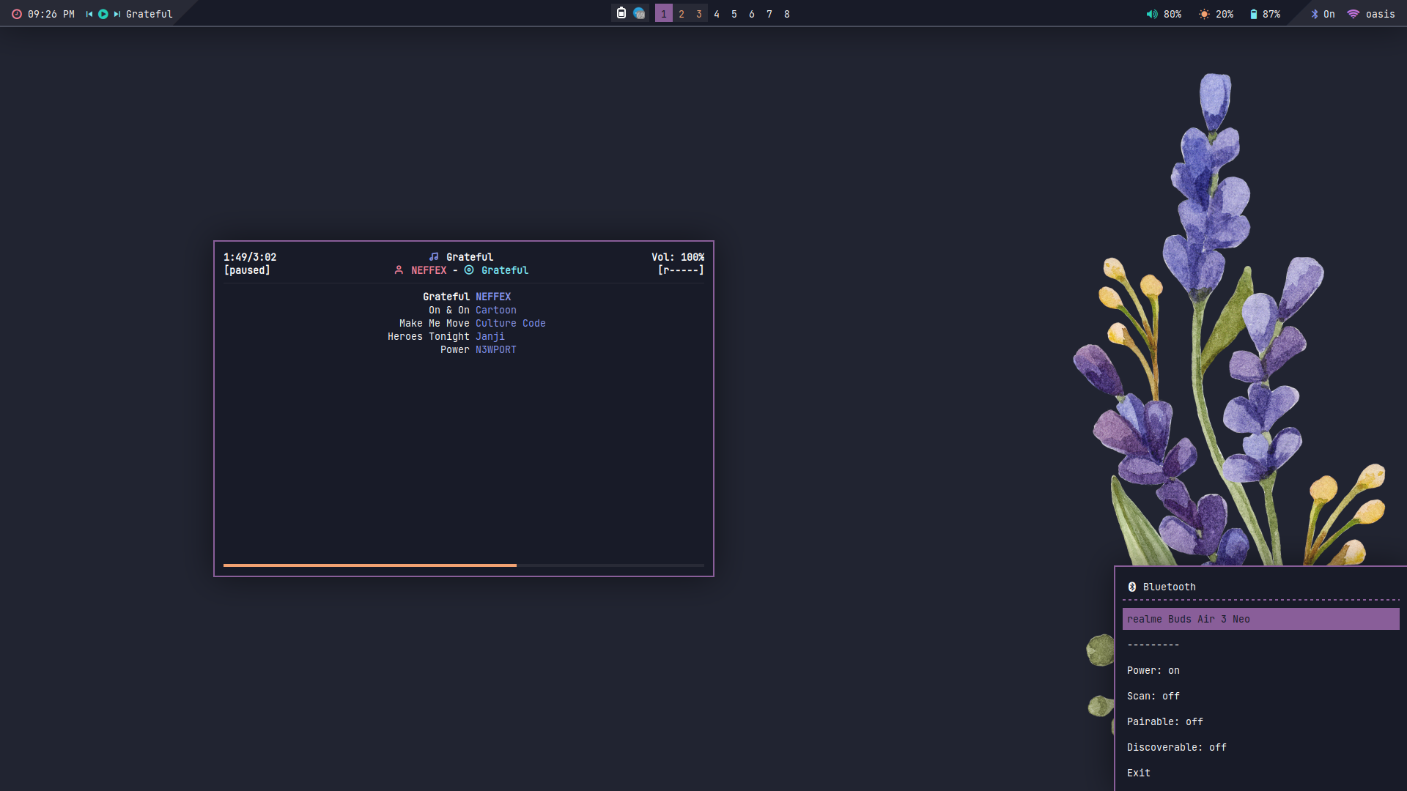Toggle Bluetooth Power: on

pos(1153,670)
